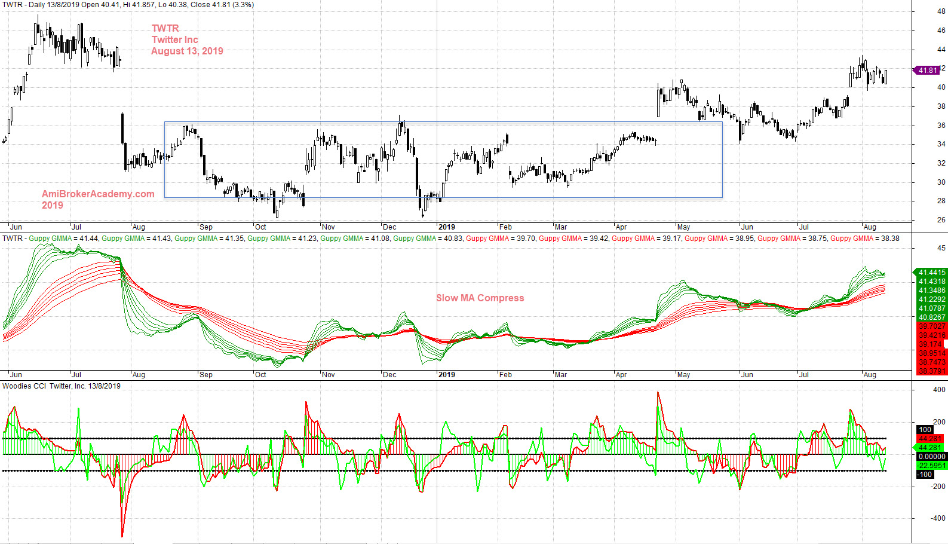948x544 pixels.
Task: Click 'Guppy GMMA = 38.38' red title value
Action: (x=865, y=239)
